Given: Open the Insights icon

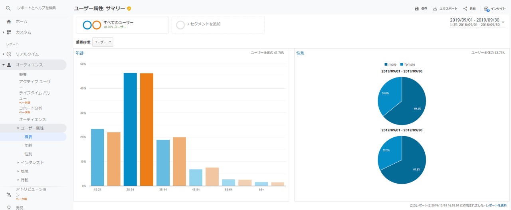Looking at the screenshot, I should pyautogui.click(x=486, y=9).
